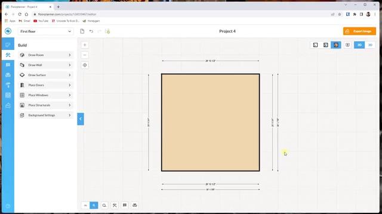Image resolution: width=382 pixels, height=214 pixels.
Task: Click the Project 4 title
Action: point(227,31)
